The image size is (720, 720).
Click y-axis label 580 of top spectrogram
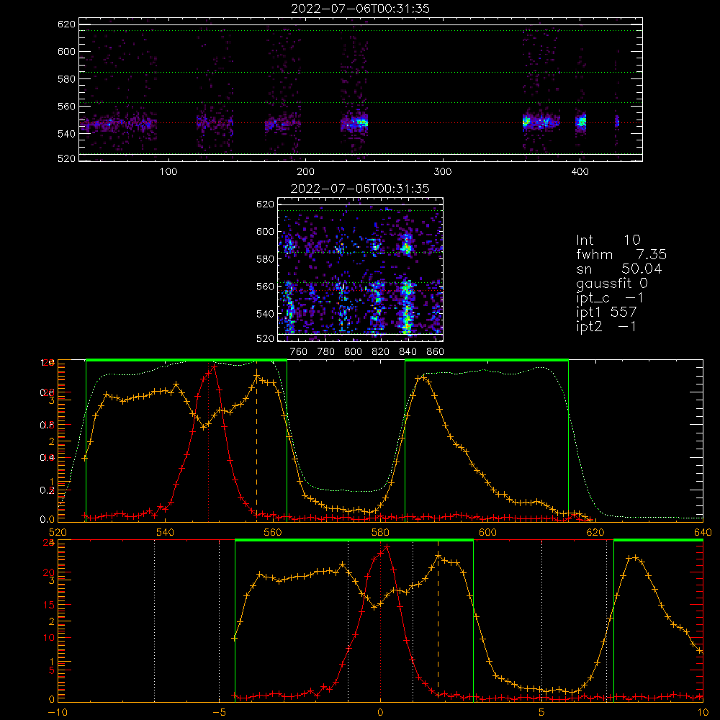[66, 79]
